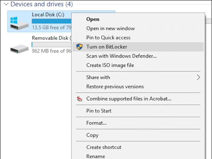
Task: Collapse the Devices and drives section
Action: tap(6, 4)
